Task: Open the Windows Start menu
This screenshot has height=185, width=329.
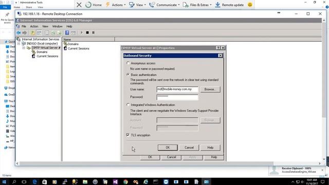Action: (4, 181)
